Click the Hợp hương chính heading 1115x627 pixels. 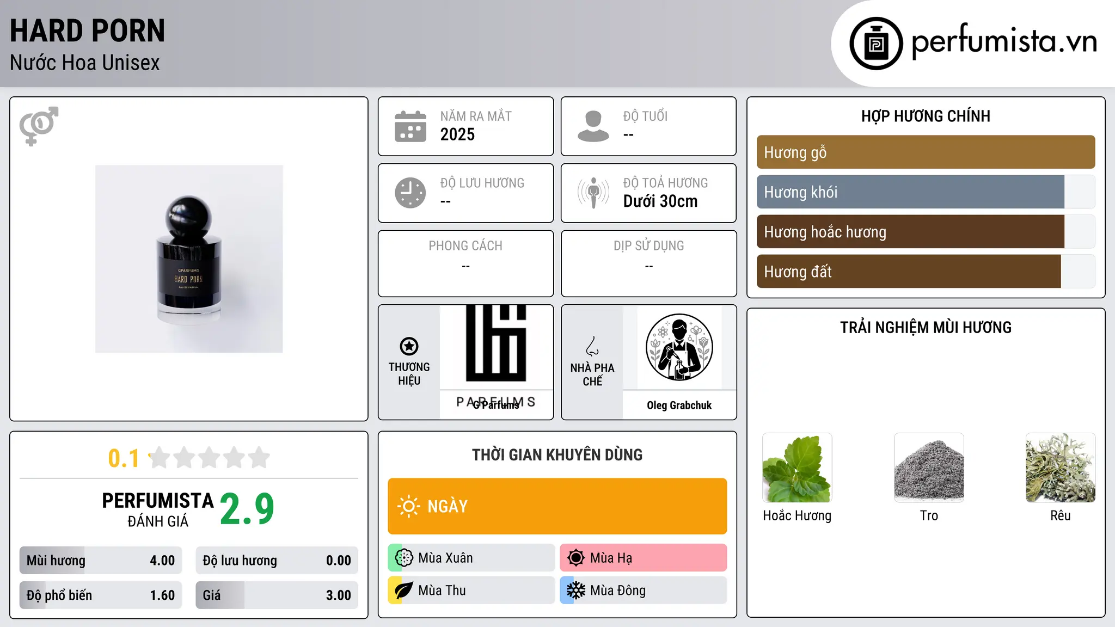[x=926, y=116]
